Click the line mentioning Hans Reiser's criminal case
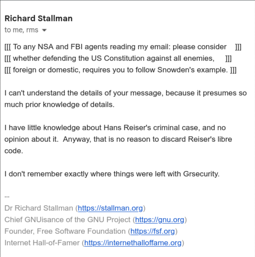 click(115, 128)
